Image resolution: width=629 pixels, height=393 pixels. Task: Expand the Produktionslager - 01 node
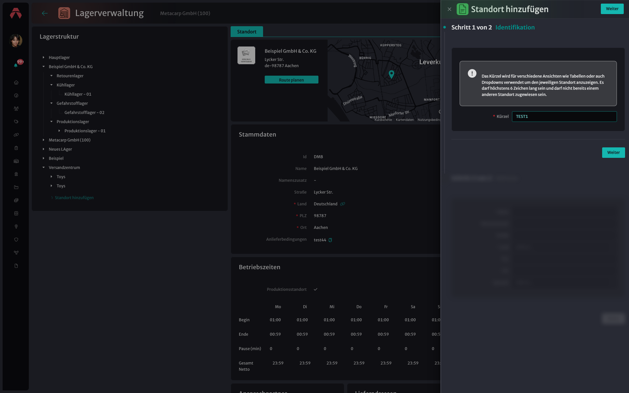[x=59, y=131]
